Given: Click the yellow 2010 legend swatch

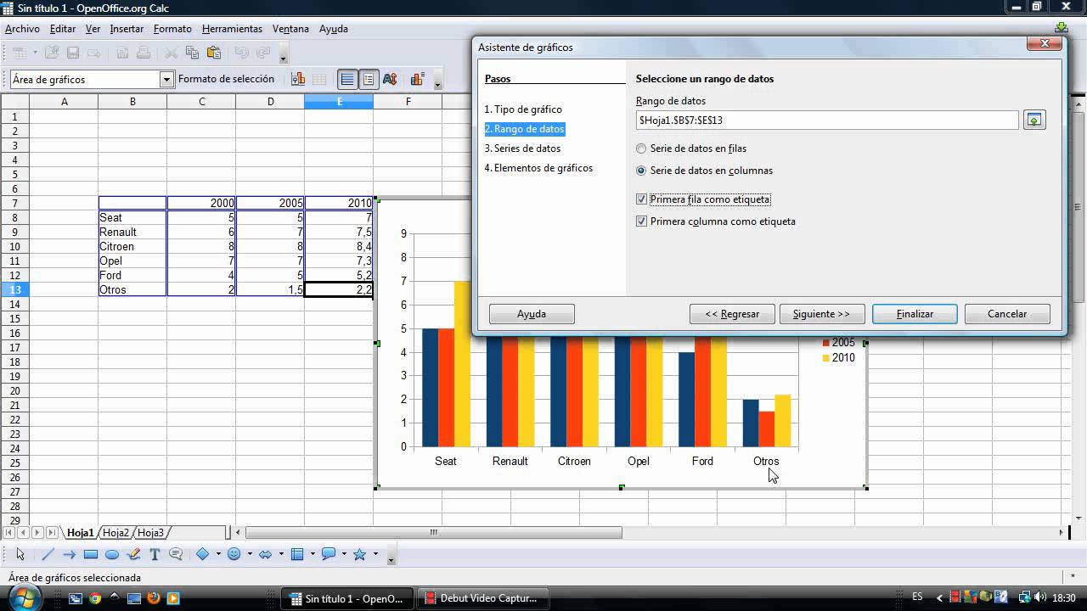Looking at the screenshot, I should (x=825, y=358).
